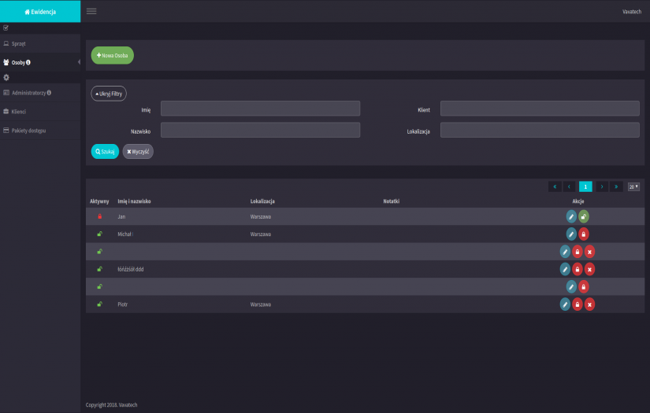Image resolution: width=650 pixels, height=413 pixels.
Task: Focus the Klient filter field
Action: click(540, 109)
